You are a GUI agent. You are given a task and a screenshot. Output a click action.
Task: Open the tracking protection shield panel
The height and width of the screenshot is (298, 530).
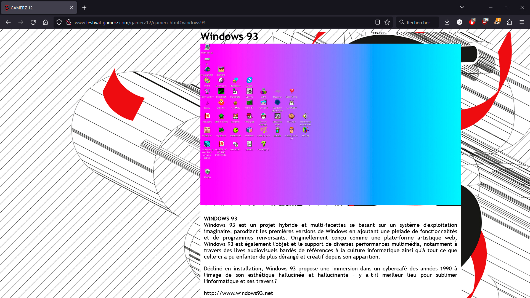point(59,22)
